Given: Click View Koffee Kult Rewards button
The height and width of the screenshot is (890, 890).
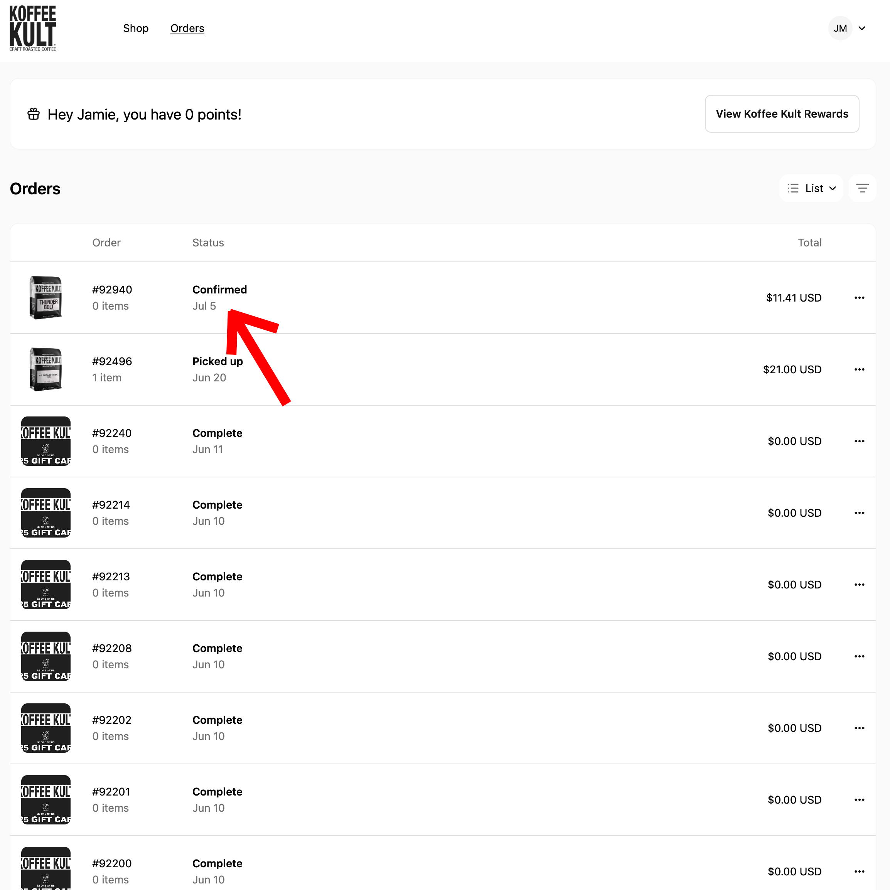Looking at the screenshot, I should tap(781, 114).
